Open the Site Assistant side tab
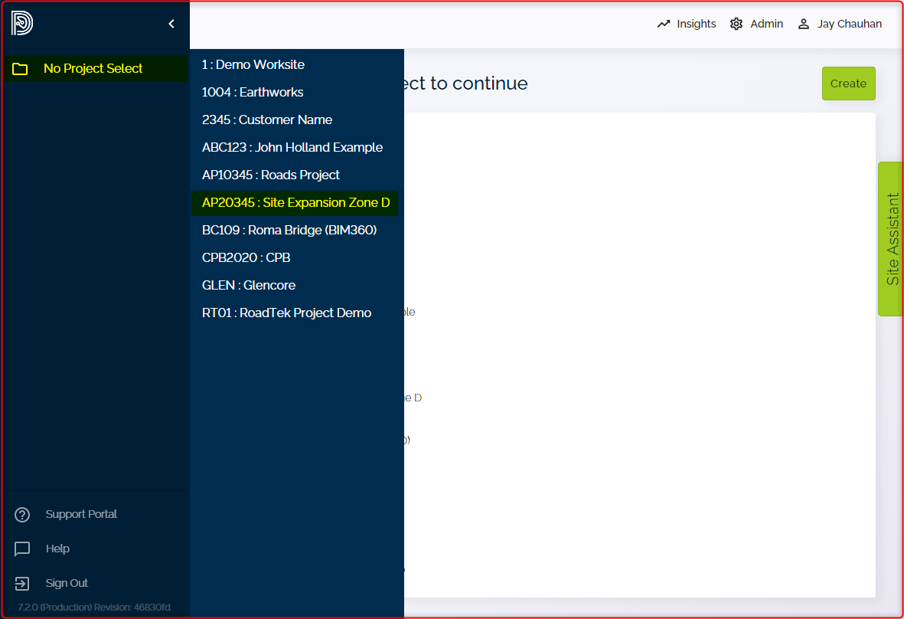The height and width of the screenshot is (619, 904). tap(891, 239)
